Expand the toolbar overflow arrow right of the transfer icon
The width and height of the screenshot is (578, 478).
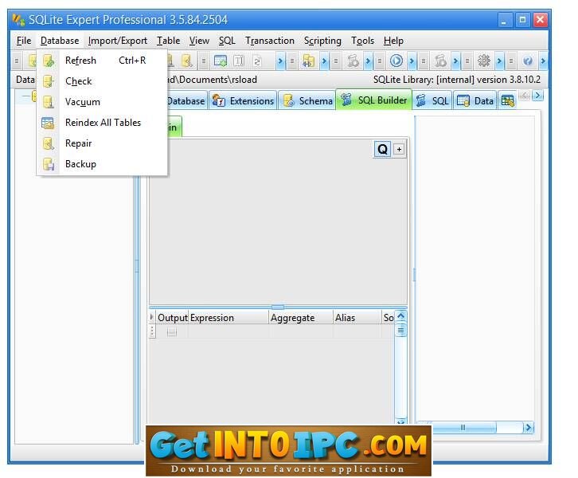[324, 61]
